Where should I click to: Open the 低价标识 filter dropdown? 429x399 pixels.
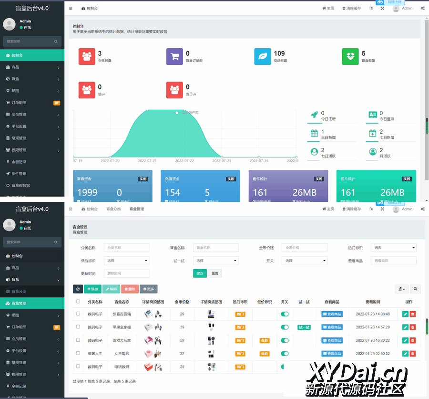126,261
